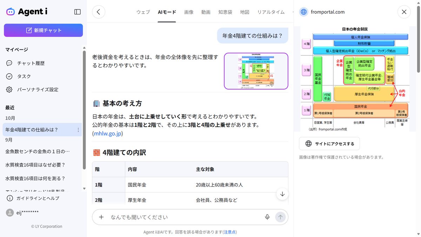This screenshot has height=237, width=421.
Task: Open the 金魚数センチの金魚の１日の… chat
Action: [x=38, y=151]
